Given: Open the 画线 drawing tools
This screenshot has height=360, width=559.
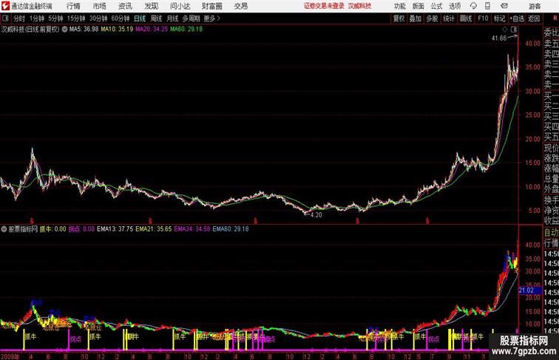Looking at the screenshot, I should coord(466,18).
